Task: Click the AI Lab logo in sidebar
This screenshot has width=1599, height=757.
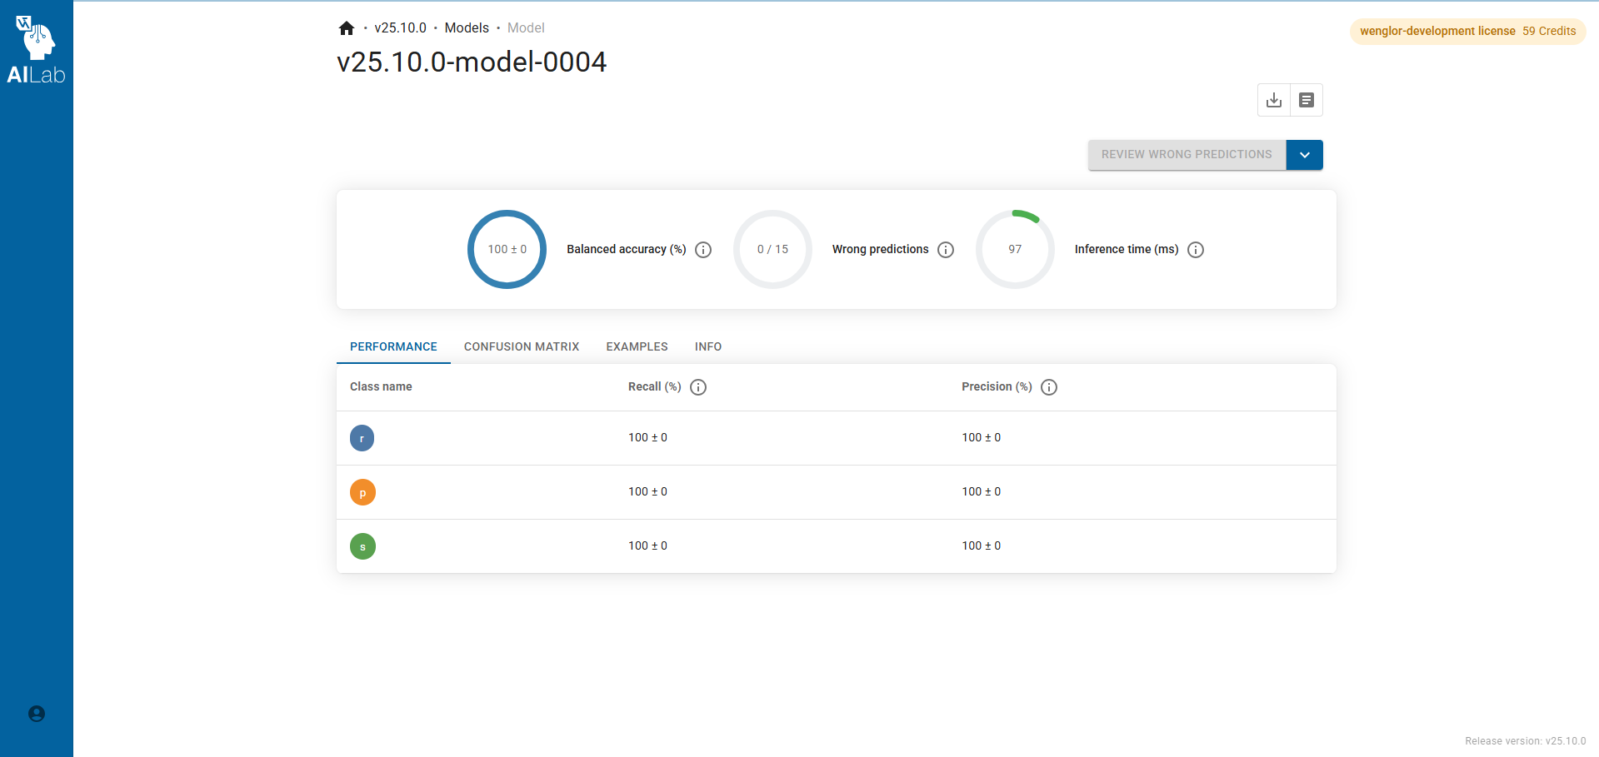Action: [x=36, y=50]
